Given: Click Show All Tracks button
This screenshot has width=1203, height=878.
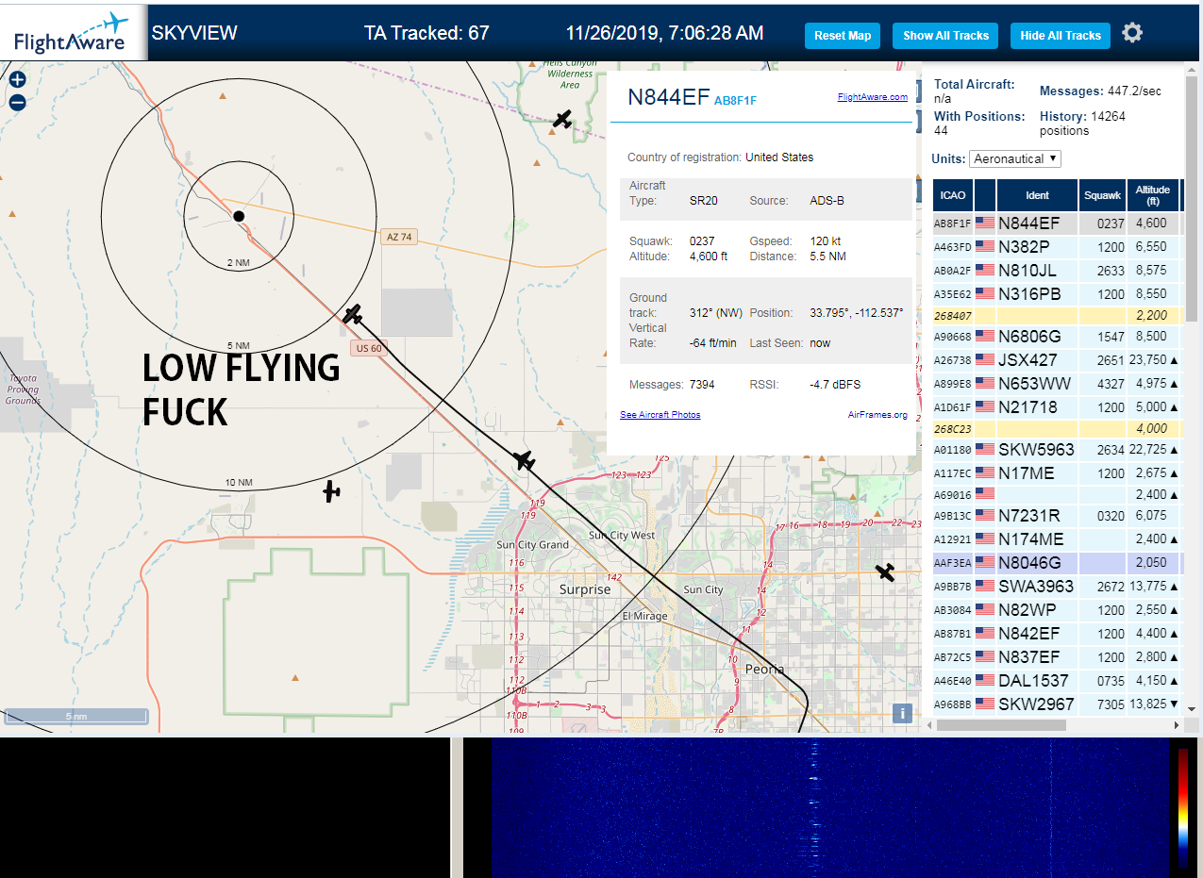Looking at the screenshot, I should click(x=945, y=36).
